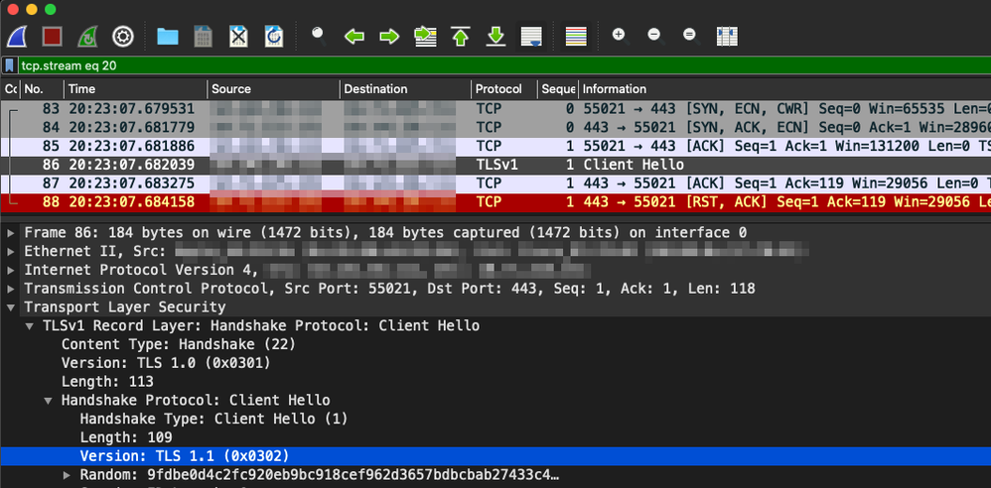991x488 pixels.
Task: Collapse Transport Layer Security section
Action: point(10,307)
